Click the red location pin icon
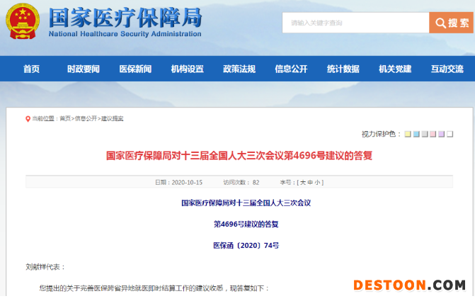The image size is (475, 301). tap(28, 119)
